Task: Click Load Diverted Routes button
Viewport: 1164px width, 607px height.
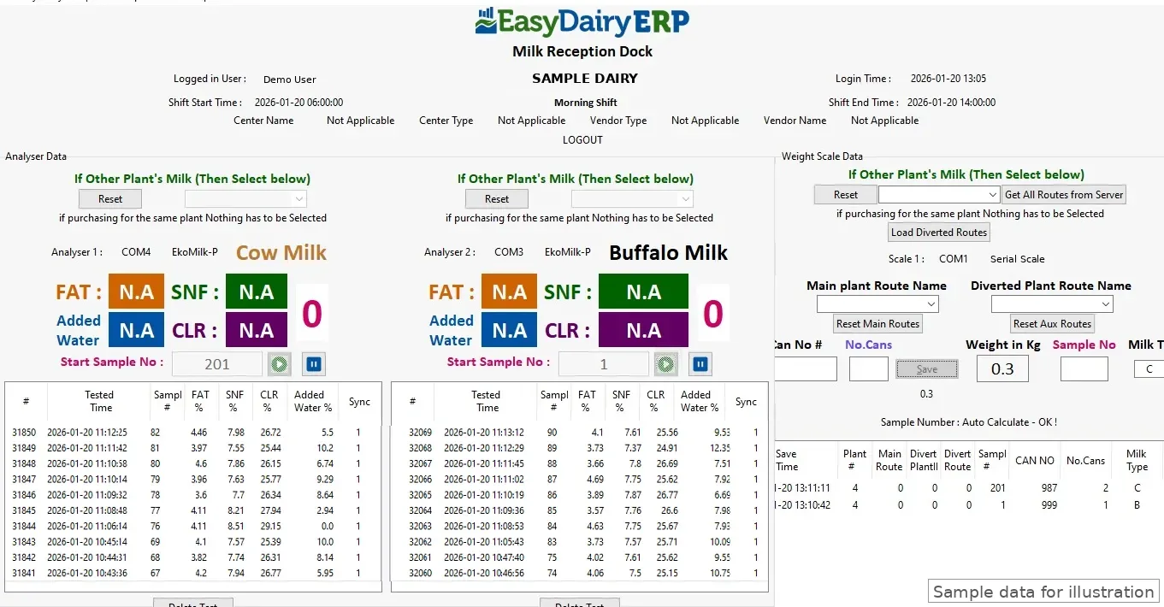Action: click(939, 232)
